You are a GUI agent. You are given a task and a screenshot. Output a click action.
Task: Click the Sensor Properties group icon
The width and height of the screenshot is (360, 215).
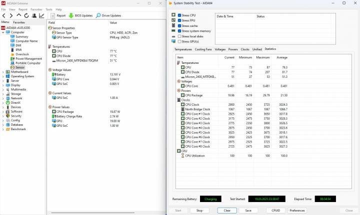tap(50, 28)
